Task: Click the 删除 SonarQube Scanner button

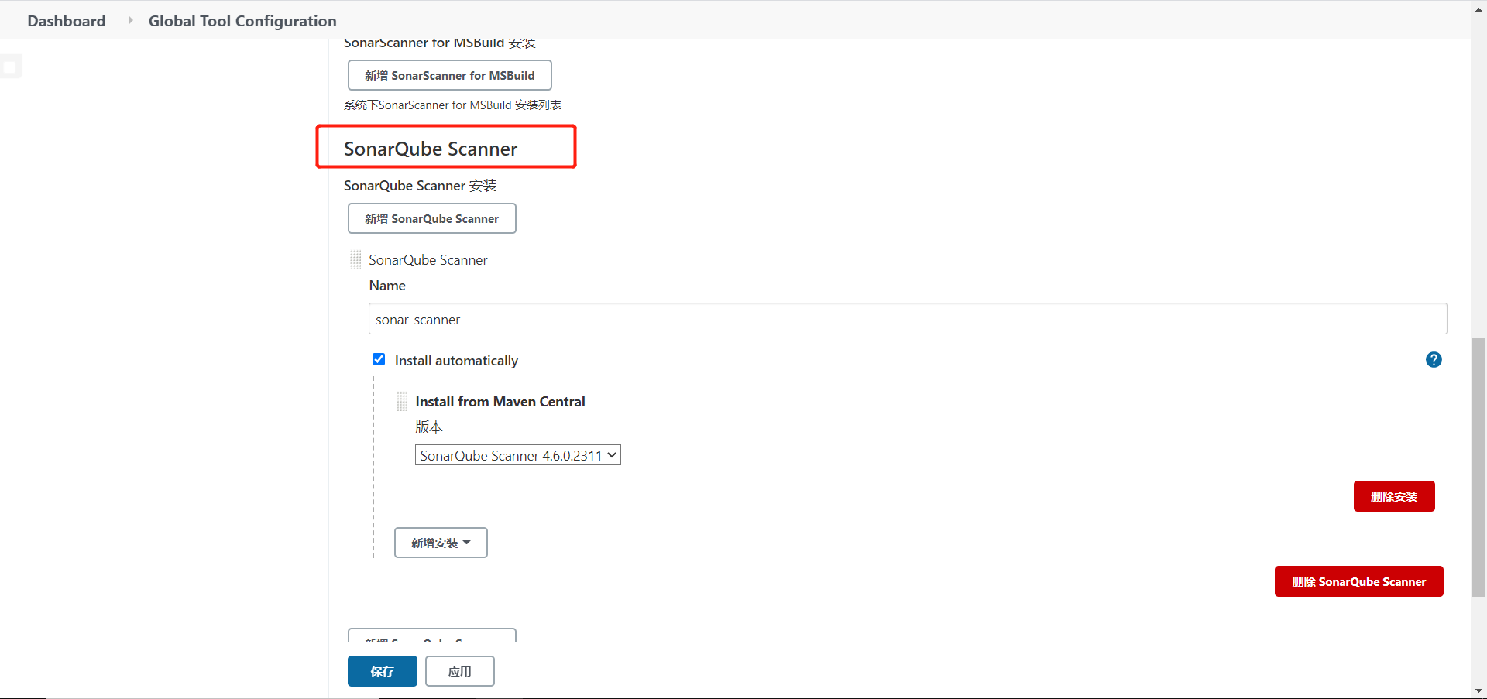Action: 1359,581
